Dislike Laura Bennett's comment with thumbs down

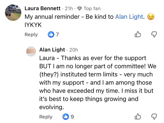click(154, 35)
